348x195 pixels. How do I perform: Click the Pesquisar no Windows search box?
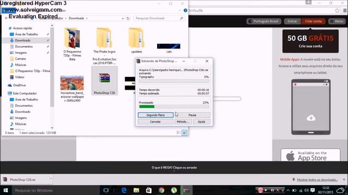55,190
